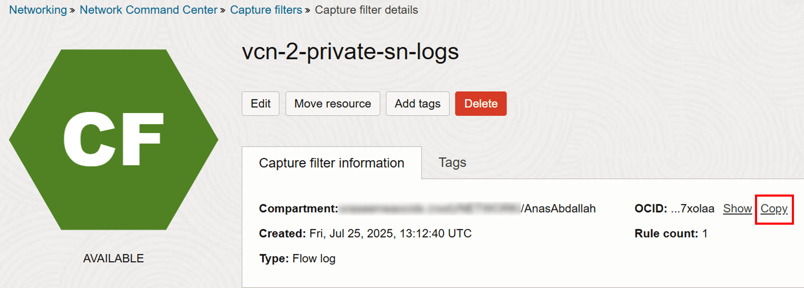Click the red Delete button
This screenshot has width=804, height=288.
pyautogui.click(x=481, y=104)
